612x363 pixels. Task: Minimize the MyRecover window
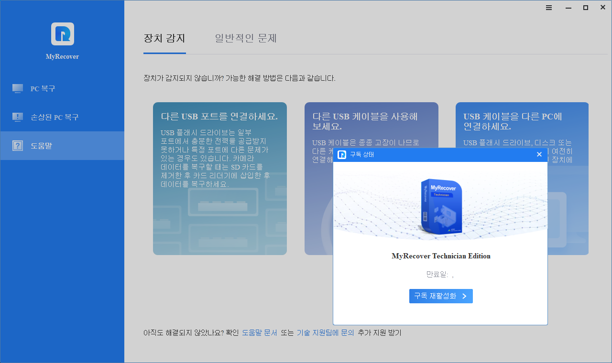(568, 8)
